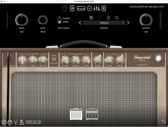The height and width of the screenshot is (127, 168).
Task: Click the Rhythm Channel Treble knob
Action: 76,60
